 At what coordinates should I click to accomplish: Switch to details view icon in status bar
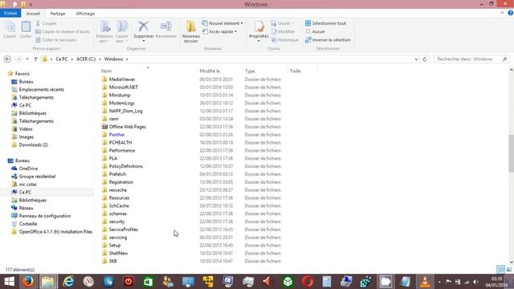[x=500, y=270]
